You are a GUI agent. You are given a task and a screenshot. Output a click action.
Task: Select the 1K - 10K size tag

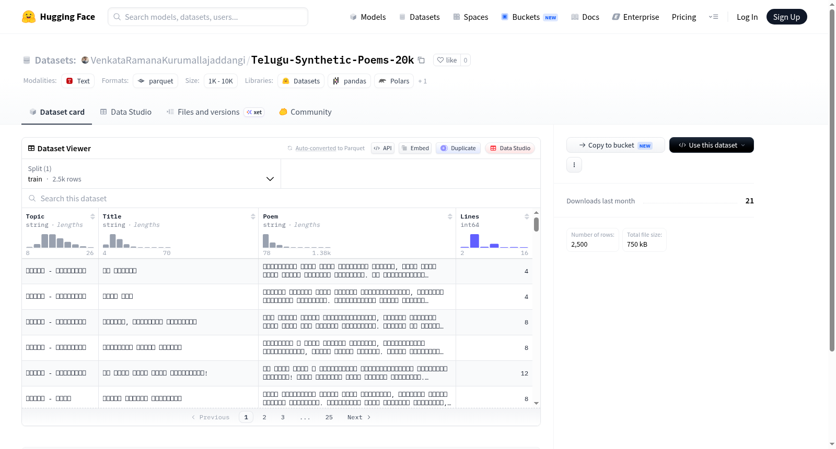click(x=220, y=81)
